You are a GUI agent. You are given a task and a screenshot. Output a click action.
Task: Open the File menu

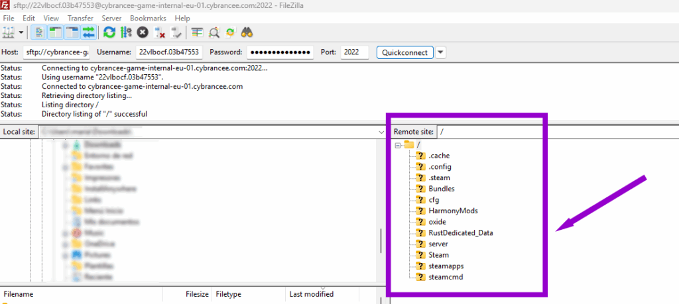(9, 19)
